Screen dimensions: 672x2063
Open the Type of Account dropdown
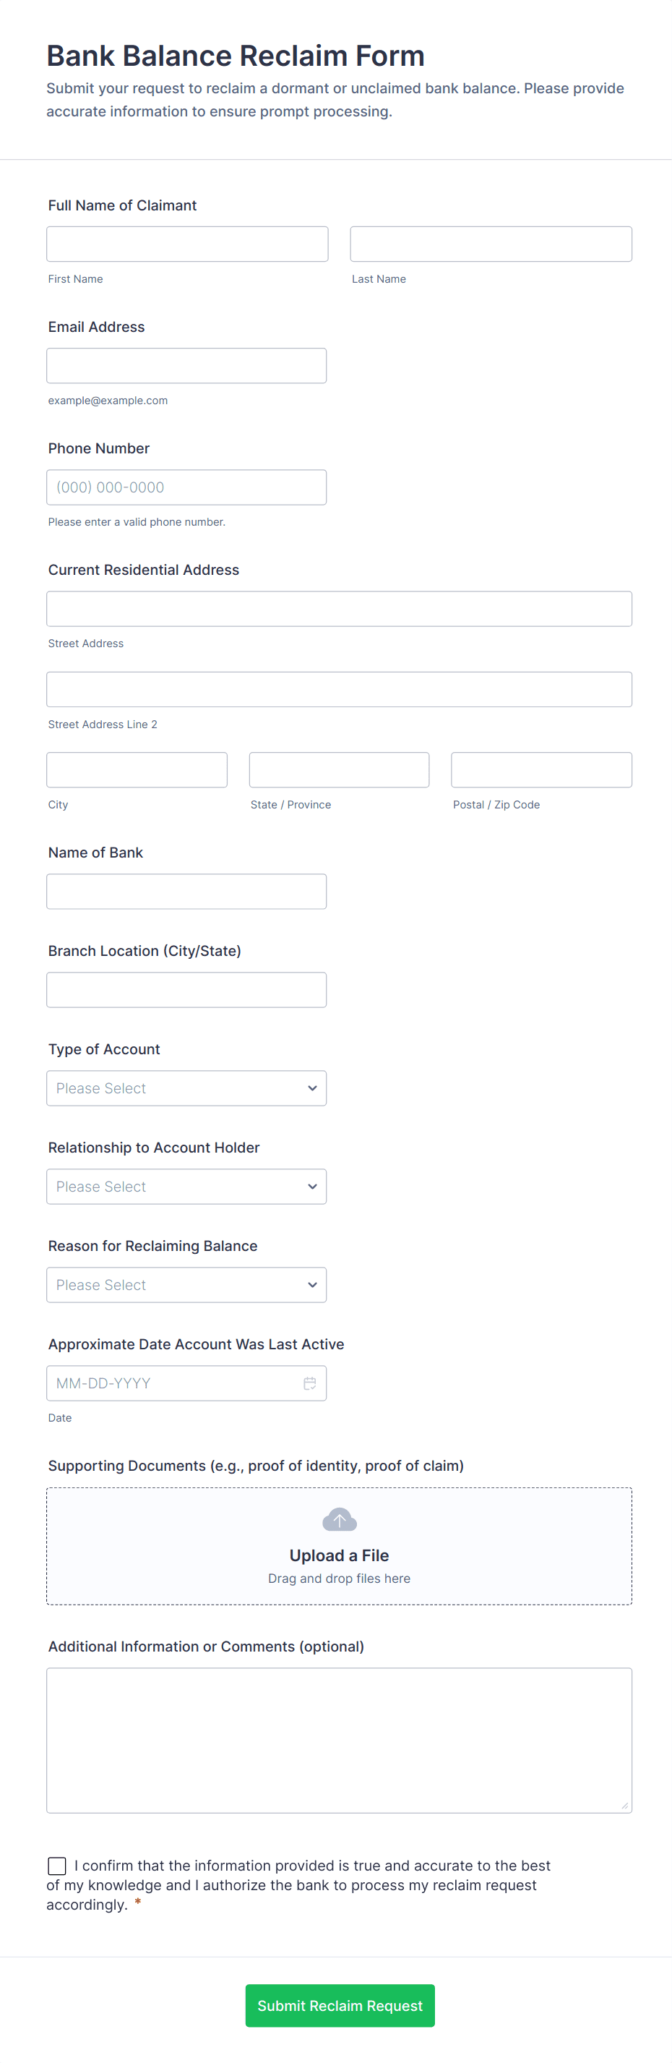pyautogui.click(x=186, y=1088)
